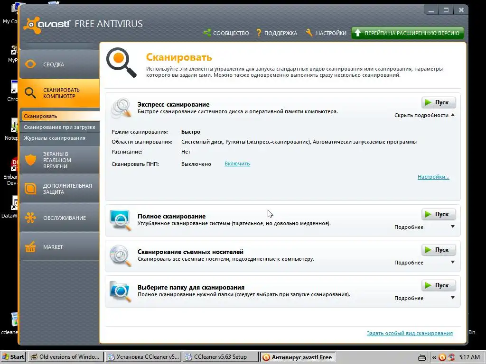The width and height of the screenshot is (486, 364).
Task: Click Задать особый вид сканирования link
Action: click(x=410, y=333)
